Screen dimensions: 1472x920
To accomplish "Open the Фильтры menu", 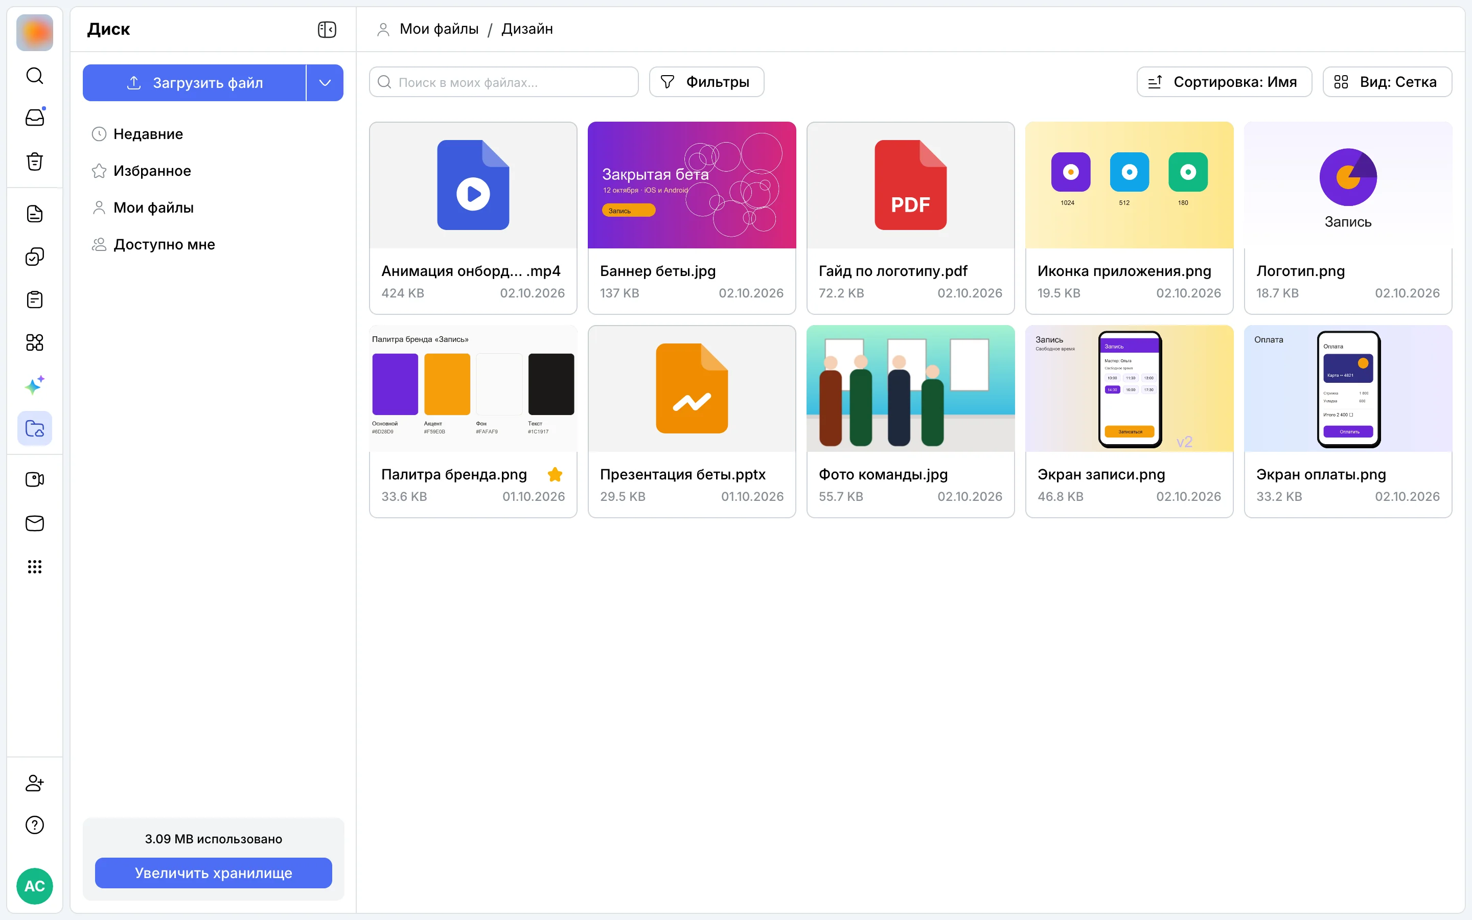I will click(x=706, y=82).
